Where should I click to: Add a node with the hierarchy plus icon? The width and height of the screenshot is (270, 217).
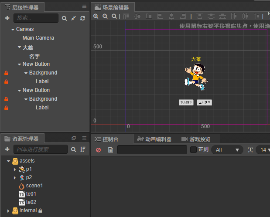click(7, 18)
